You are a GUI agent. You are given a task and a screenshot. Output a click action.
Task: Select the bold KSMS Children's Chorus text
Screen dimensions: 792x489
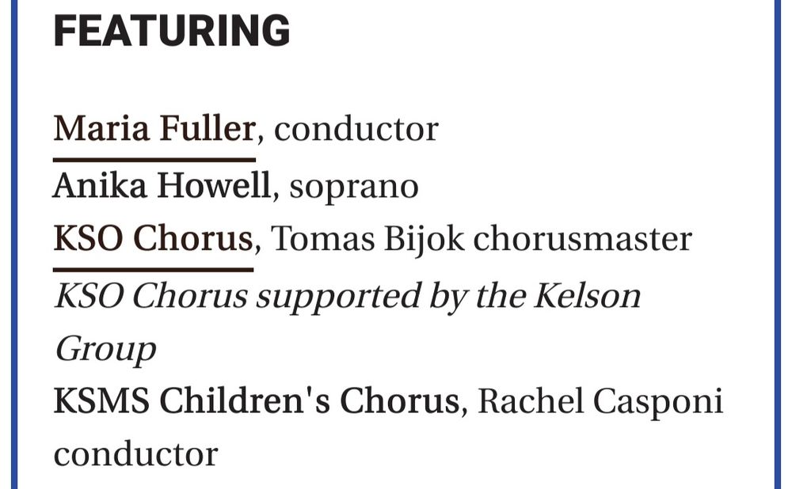coord(256,400)
